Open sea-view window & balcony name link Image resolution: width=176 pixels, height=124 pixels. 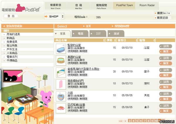[83, 69]
